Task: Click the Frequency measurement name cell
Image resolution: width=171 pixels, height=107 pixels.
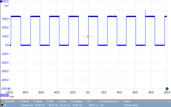Action: coord(27,105)
